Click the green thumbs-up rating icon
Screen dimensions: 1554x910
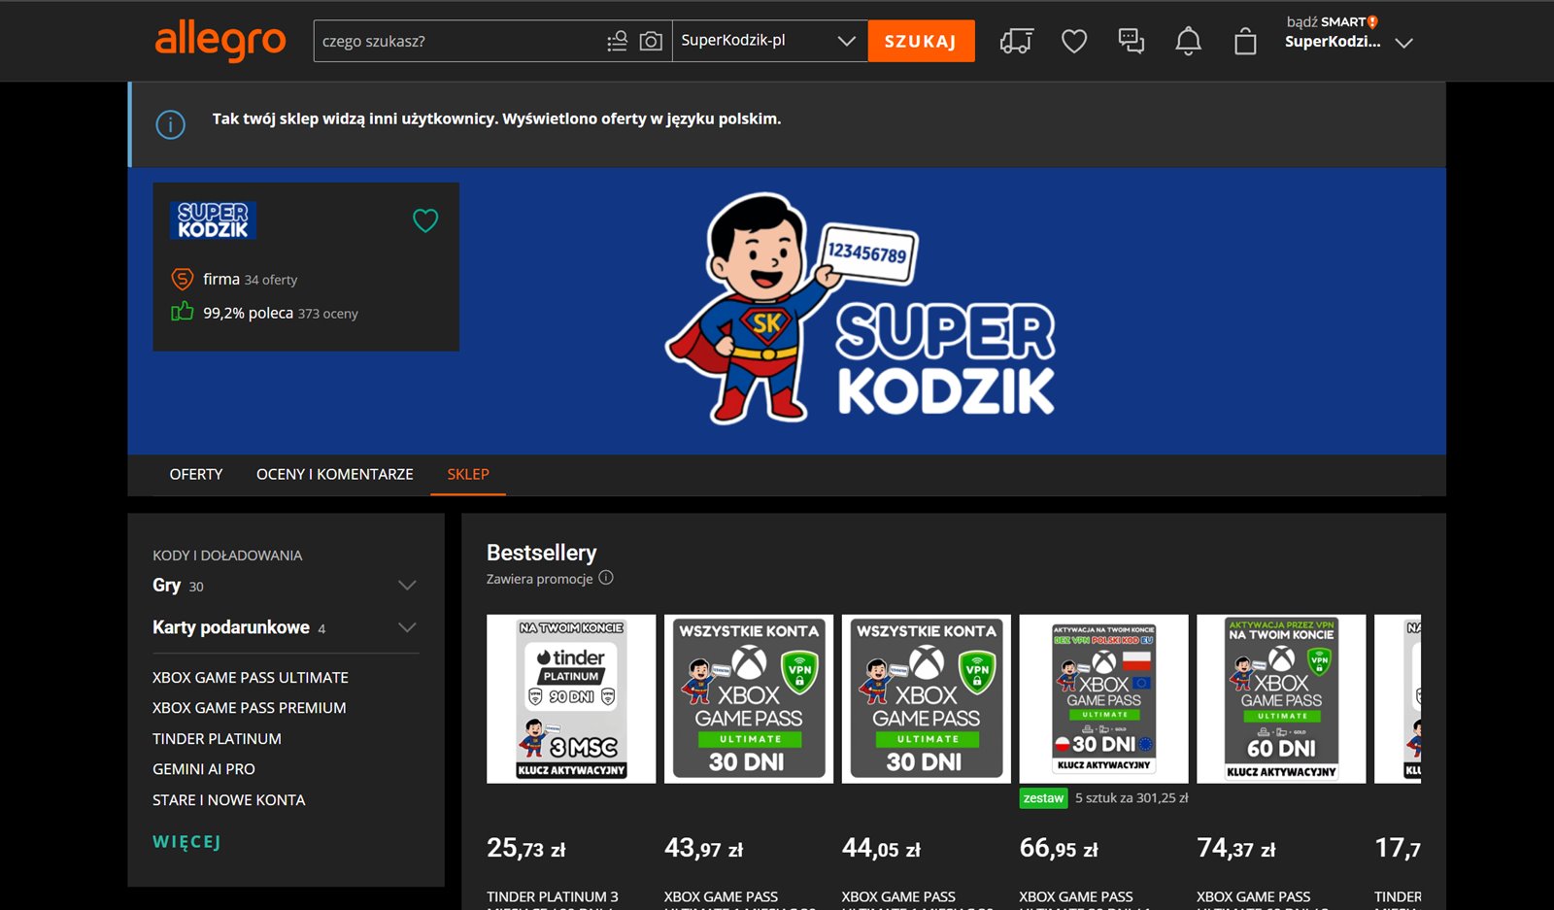[x=182, y=312]
